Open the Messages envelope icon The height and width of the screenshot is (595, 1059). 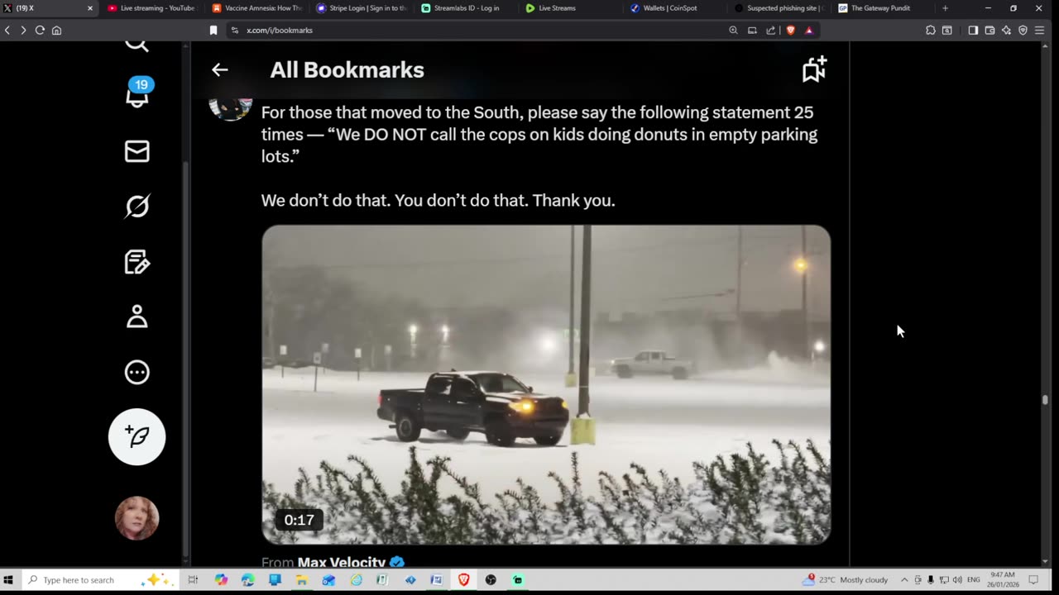point(137,151)
